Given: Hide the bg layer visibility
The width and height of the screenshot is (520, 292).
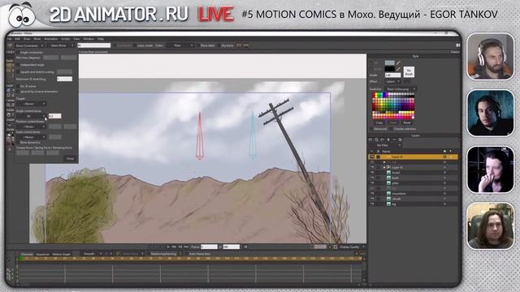Looking at the screenshot, I should point(372,204).
